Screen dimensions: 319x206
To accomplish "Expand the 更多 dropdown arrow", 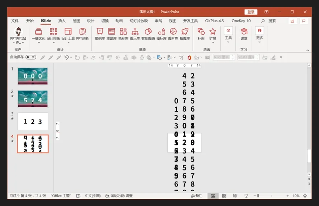I will click(x=260, y=42).
